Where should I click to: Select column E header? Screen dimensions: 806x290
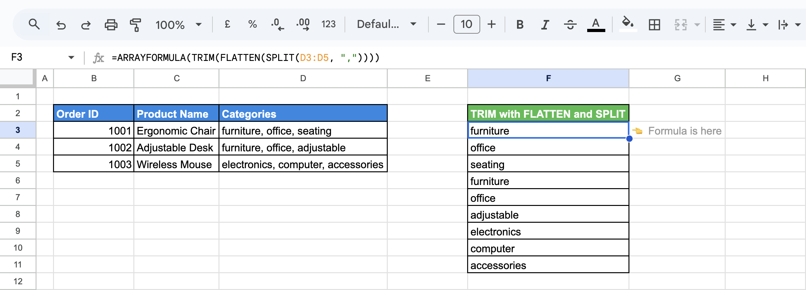coord(427,78)
